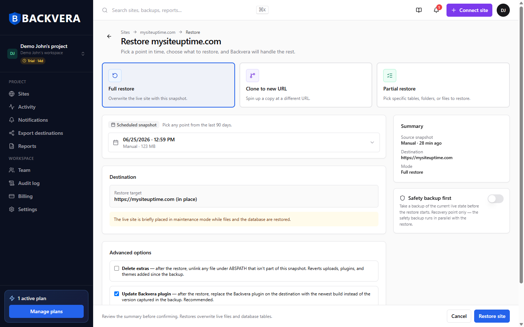Select the Clone to new URL card
Screen dimensions: 524x327
point(306,85)
